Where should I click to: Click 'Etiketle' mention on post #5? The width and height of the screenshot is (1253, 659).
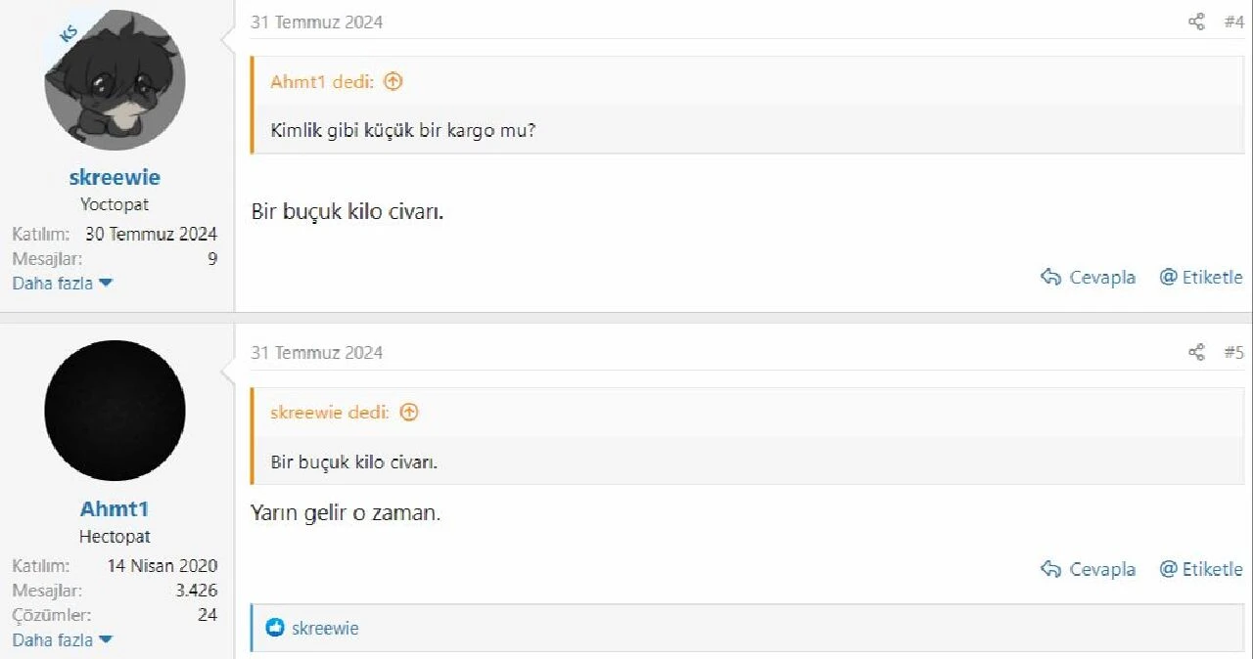1201,569
